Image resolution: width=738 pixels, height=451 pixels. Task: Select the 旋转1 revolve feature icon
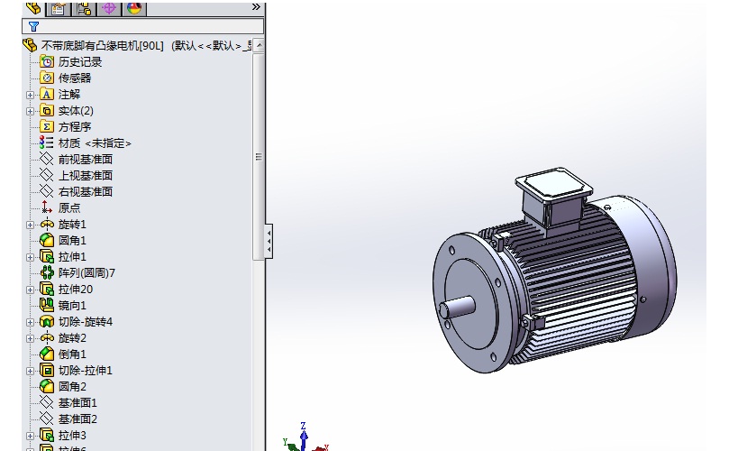tap(47, 225)
